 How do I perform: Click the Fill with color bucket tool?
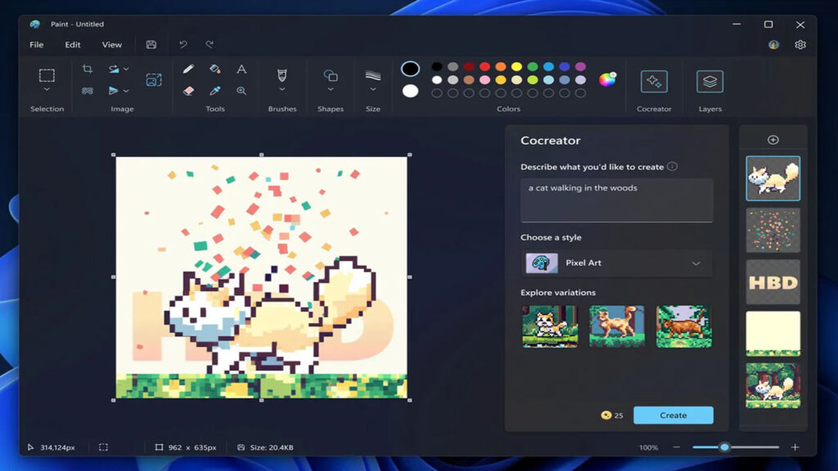point(214,69)
